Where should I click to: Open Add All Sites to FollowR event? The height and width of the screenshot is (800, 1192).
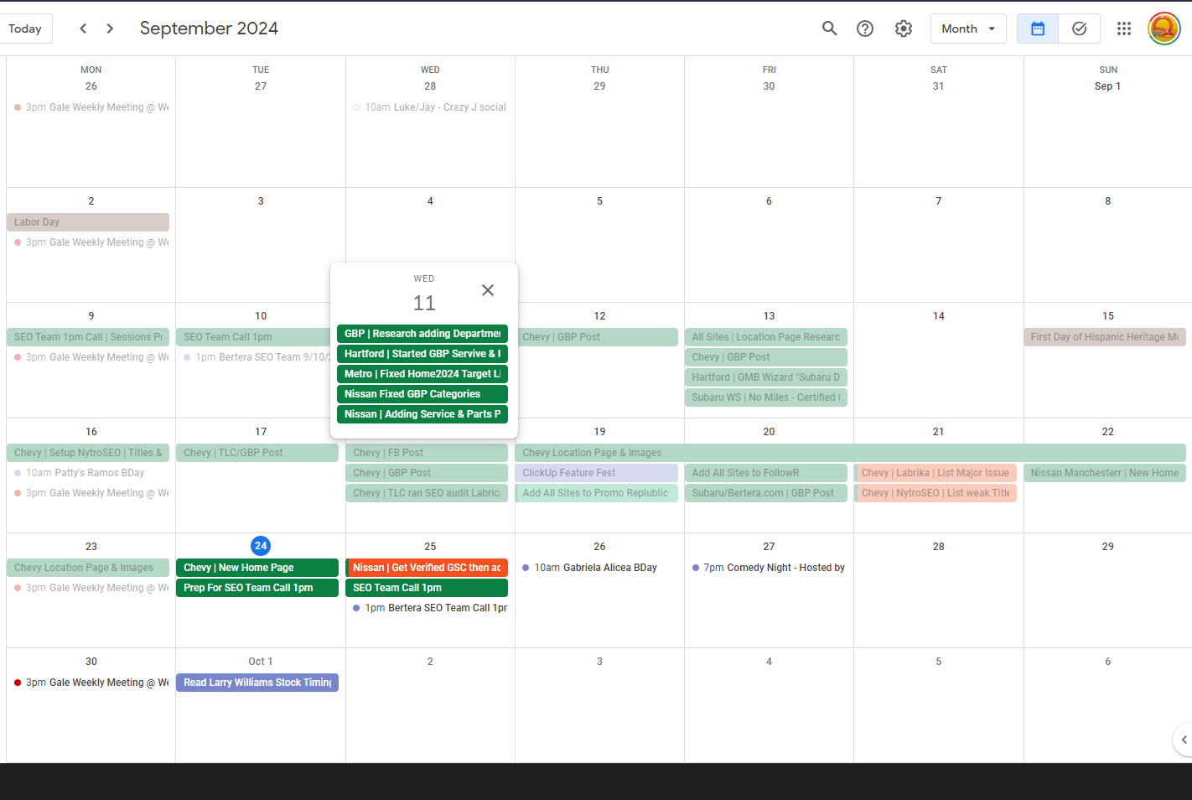766,473
